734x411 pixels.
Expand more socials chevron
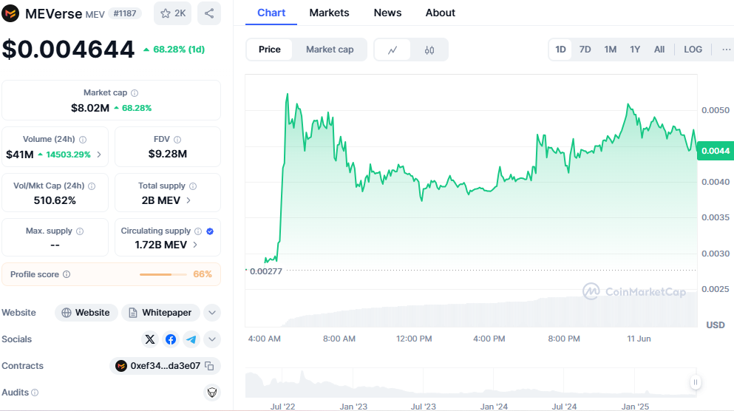point(212,339)
